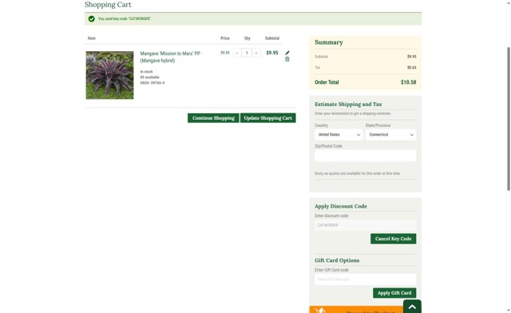This screenshot has width=511, height=313.
Task: Click Cancel Key Code button
Action: tap(394, 239)
